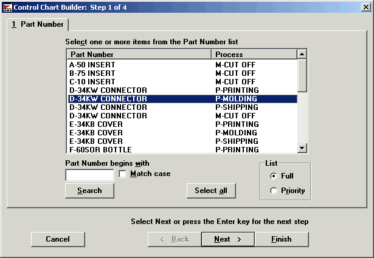Screen dimensions: 374x258
Task: Go to next step with Next button
Action: tap(227, 239)
